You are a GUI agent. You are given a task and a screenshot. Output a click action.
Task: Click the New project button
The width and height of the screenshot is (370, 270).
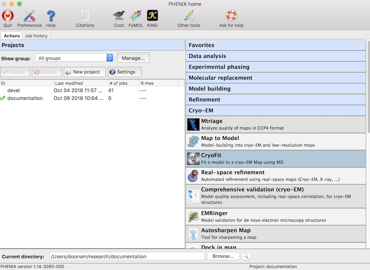coord(84,71)
